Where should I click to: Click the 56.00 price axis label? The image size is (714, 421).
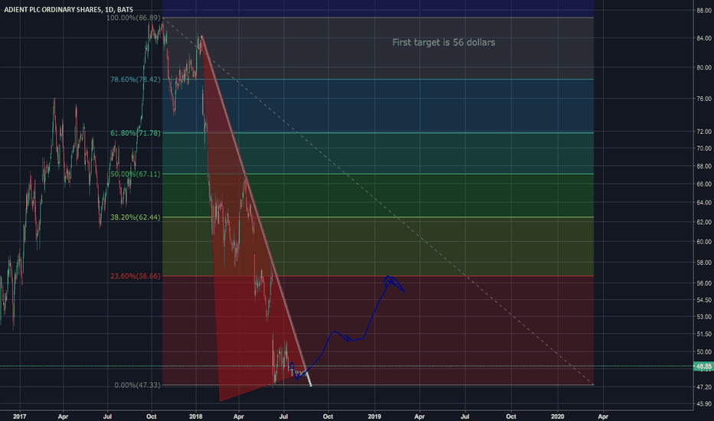click(703, 283)
